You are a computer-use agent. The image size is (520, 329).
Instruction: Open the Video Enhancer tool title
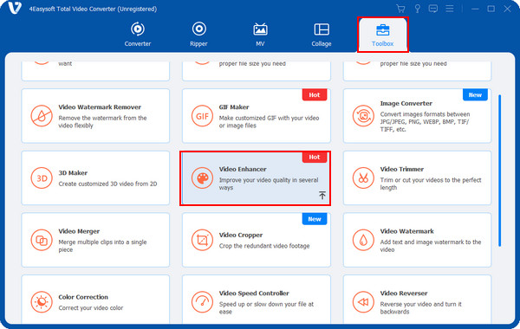(x=243, y=169)
